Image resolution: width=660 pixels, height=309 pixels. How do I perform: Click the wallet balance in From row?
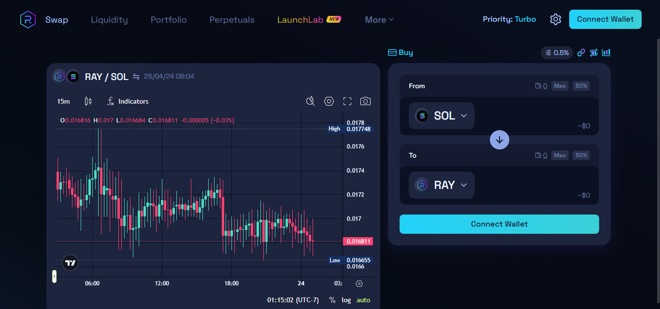click(541, 86)
